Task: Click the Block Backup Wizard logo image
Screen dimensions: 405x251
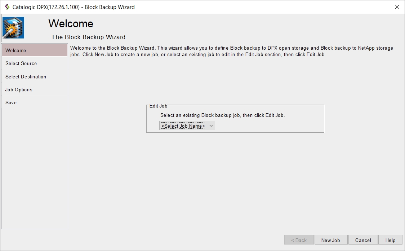Action: click(13, 28)
